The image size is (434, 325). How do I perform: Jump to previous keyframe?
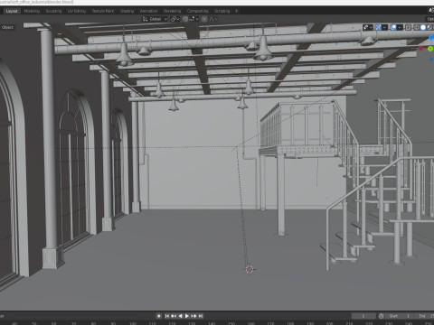[174, 316]
